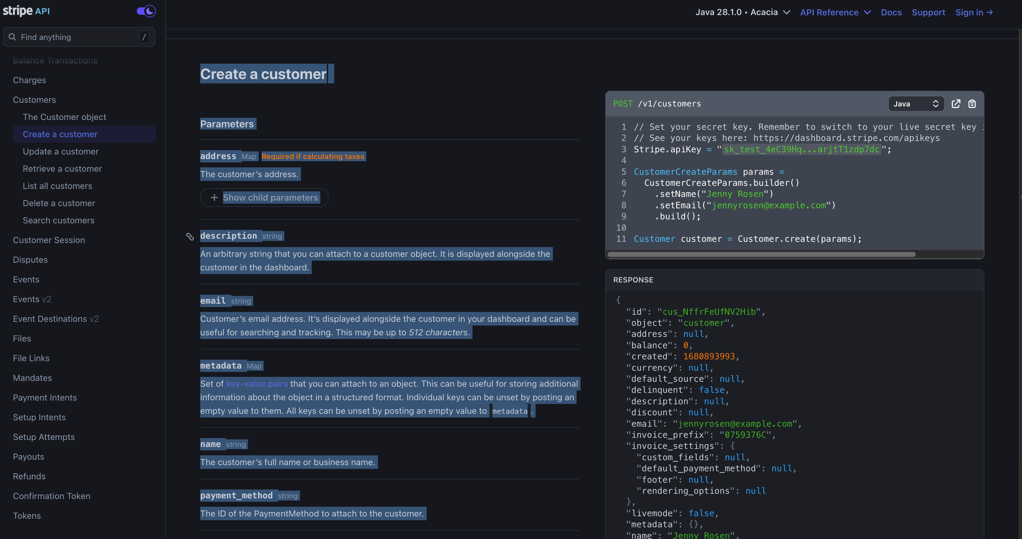Toggle the dark mode switch
Screen dimensions: 1022x539
146,11
